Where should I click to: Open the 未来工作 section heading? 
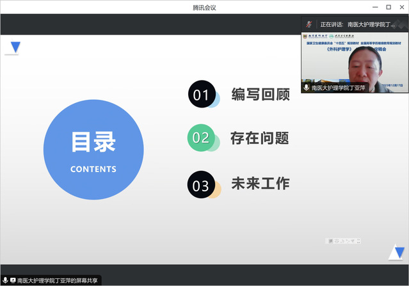[260, 184]
